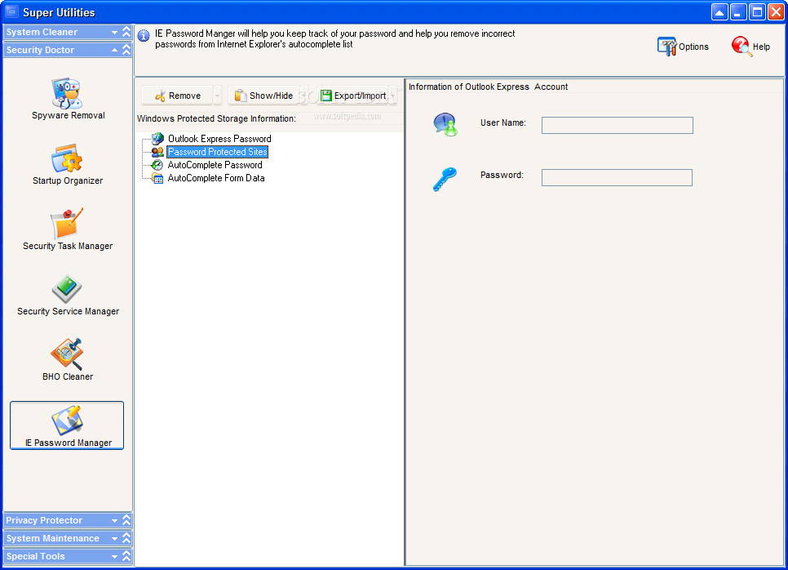Expand the Privacy Protector section arrow
The image size is (788, 570).
[x=114, y=521]
